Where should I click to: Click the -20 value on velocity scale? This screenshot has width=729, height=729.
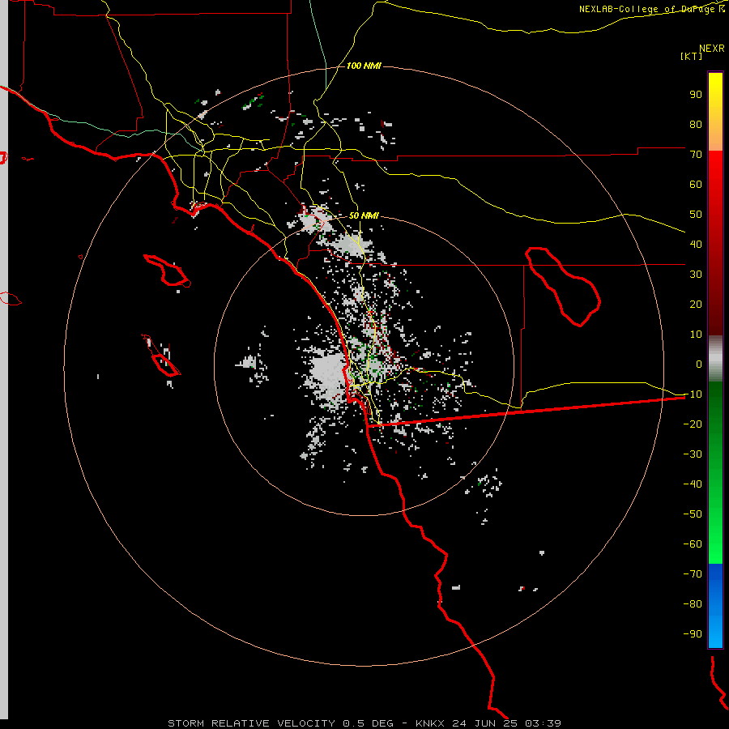coord(693,424)
